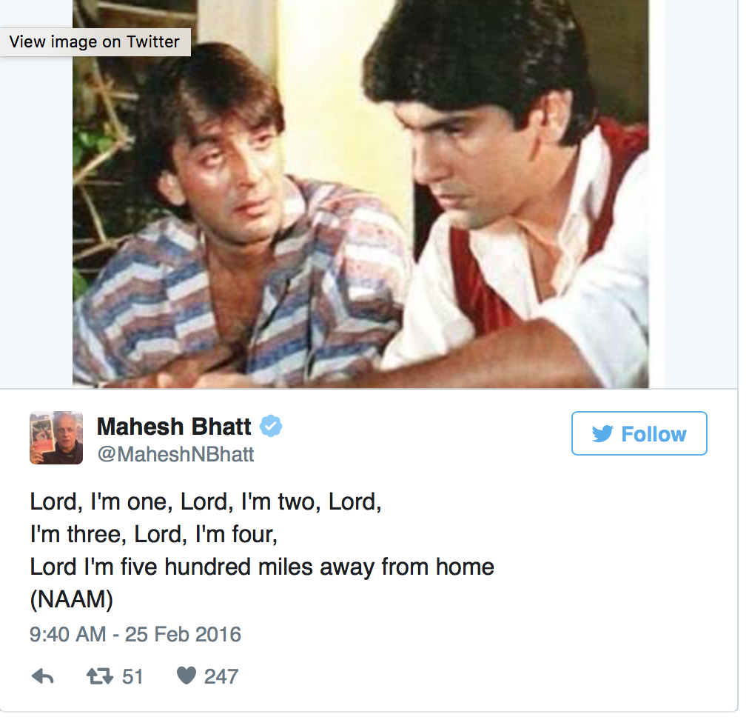The width and height of the screenshot is (749, 717).
Task: Click the "five hundred miles away" line
Action: pos(262,567)
